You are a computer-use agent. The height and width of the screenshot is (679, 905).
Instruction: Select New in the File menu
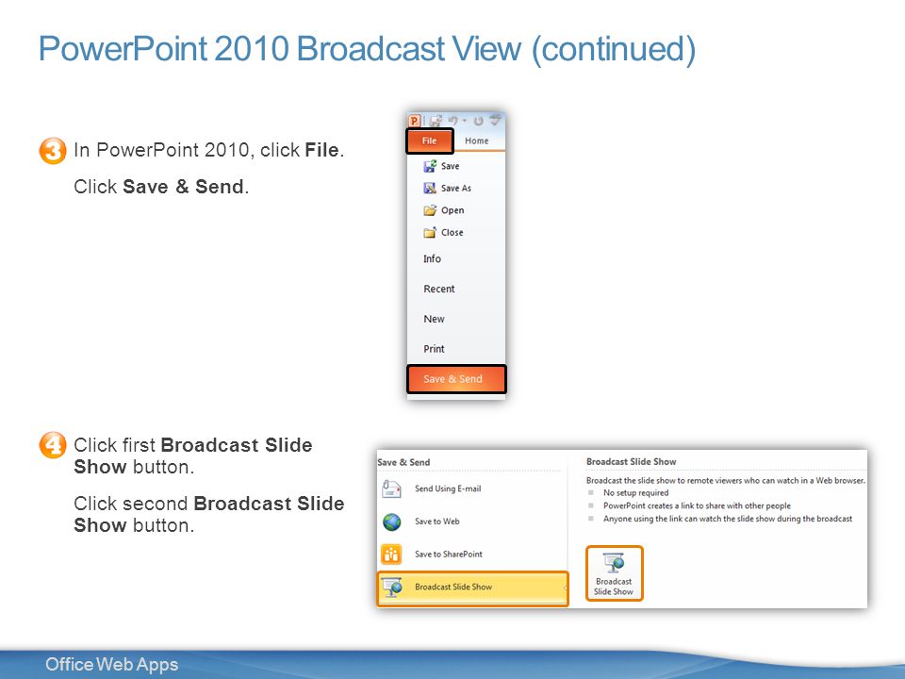pyautogui.click(x=434, y=319)
